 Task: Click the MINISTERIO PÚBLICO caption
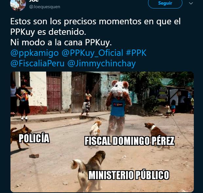click(x=129, y=175)
